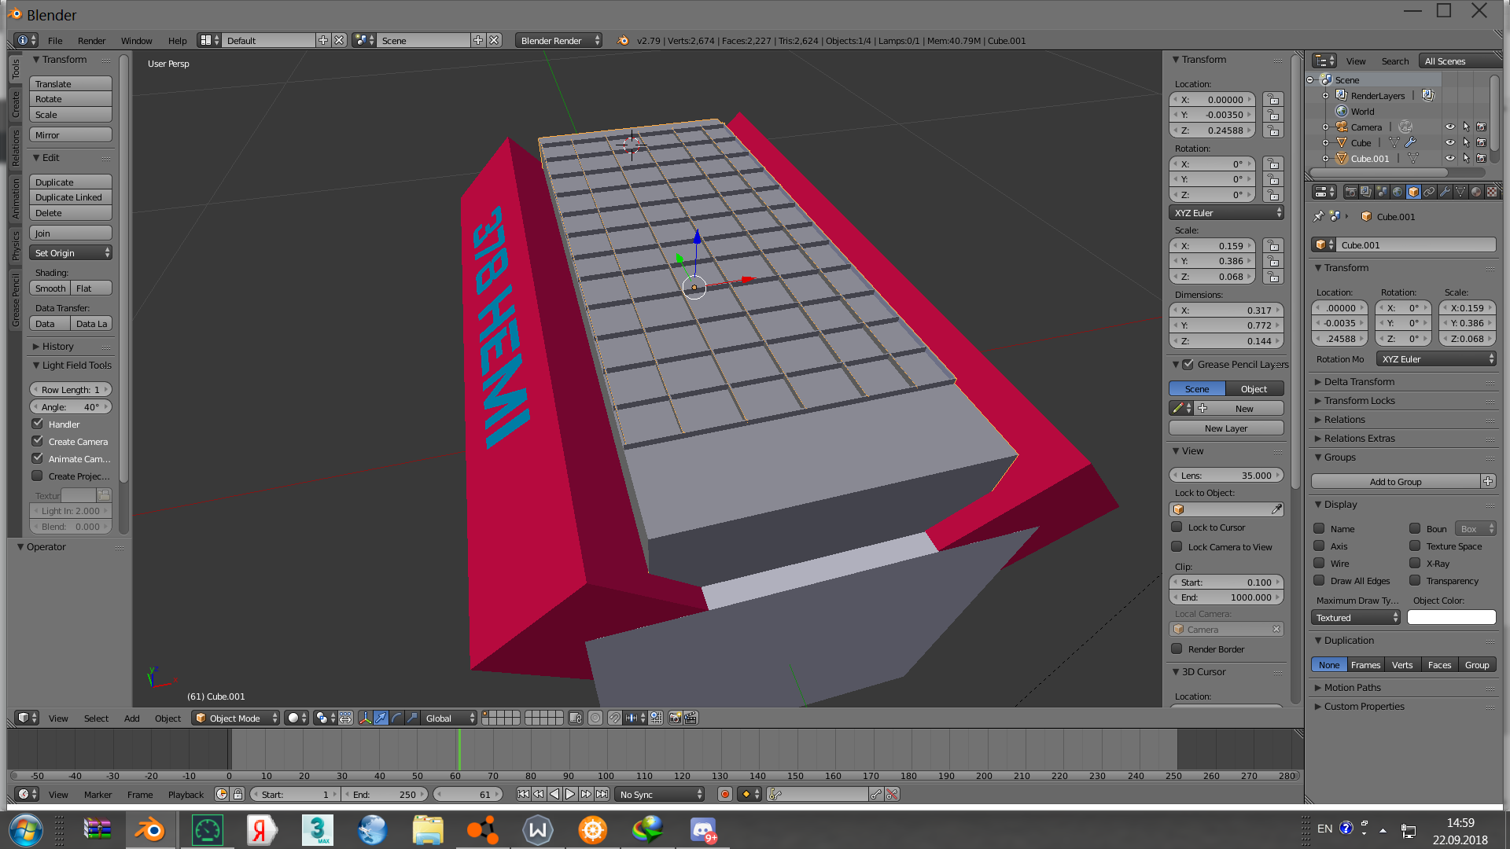Uncheck the Handler checkbox
Viewport: 1510px width, 849px height.
37,424
